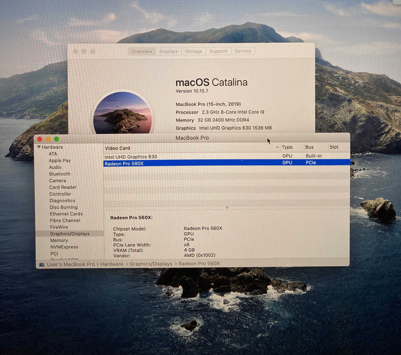Click the Processor 2.3 GHz 8-Core line
Screen dimensions: 401x355
[x=220, y=112]
